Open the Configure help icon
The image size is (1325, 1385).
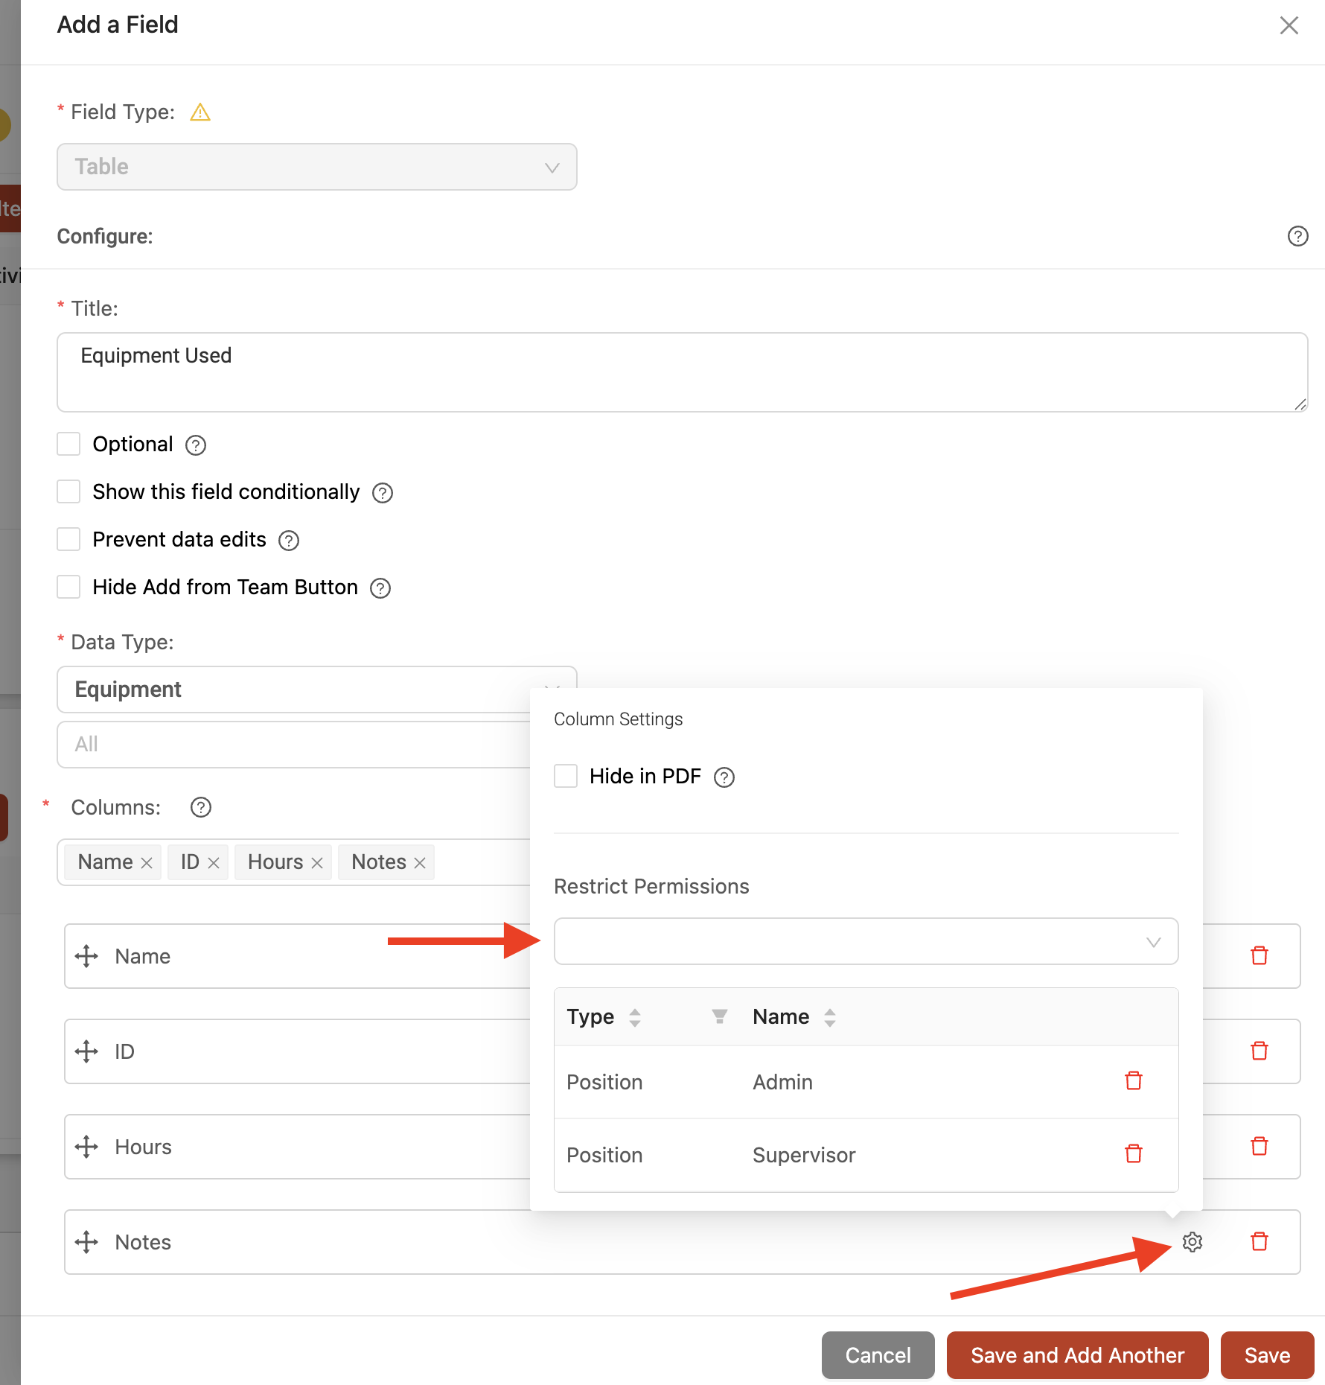[x=1297, y=236]
